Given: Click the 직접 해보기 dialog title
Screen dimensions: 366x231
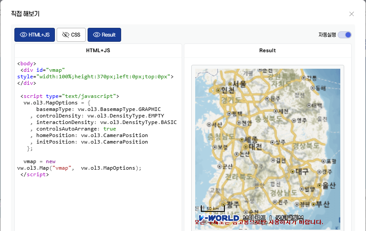Looking at the screenshot, I should click(25, 14).
